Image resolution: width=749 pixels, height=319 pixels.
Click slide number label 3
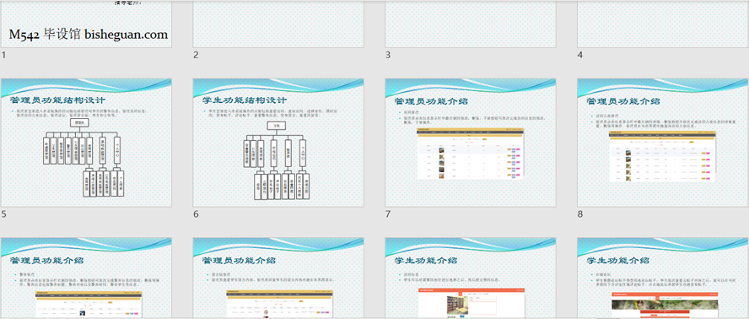[388, 55]
